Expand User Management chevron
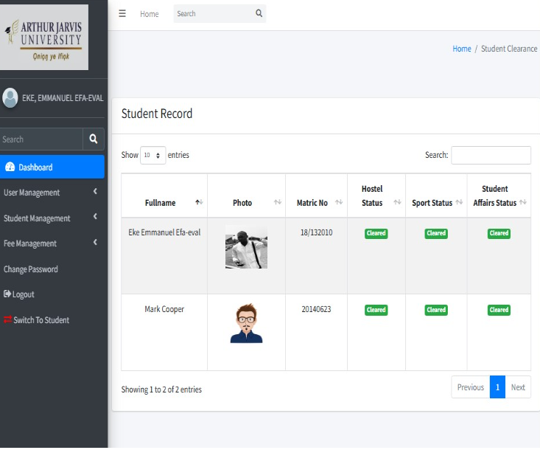Image resolution: width=540 pixels, height=450 pixels. pos(95,191)
